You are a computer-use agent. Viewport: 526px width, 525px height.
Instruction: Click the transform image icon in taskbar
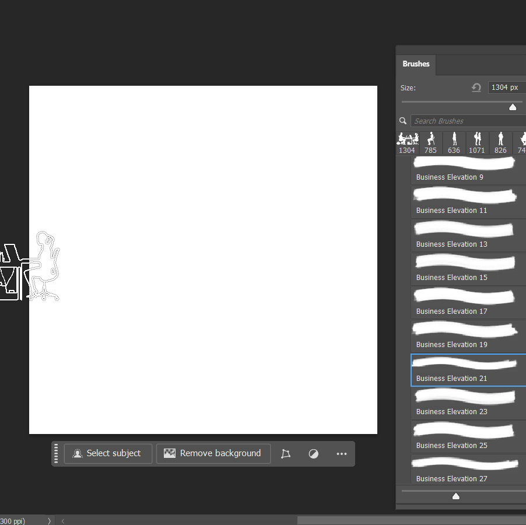point(286,454)
